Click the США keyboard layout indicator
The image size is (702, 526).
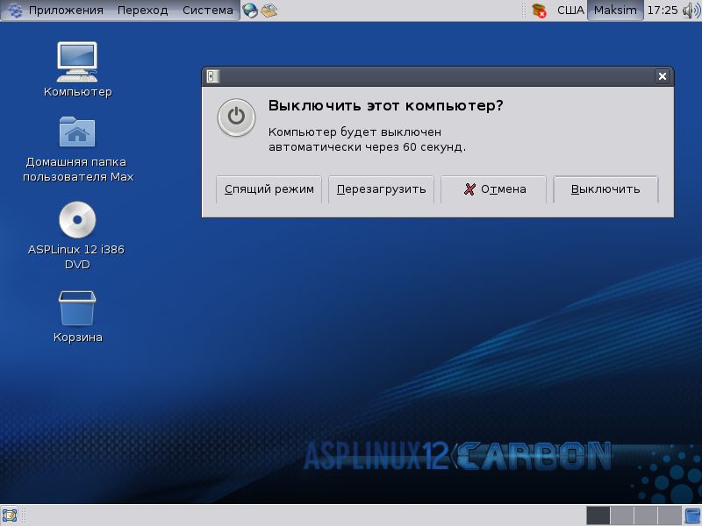[570, 11]
